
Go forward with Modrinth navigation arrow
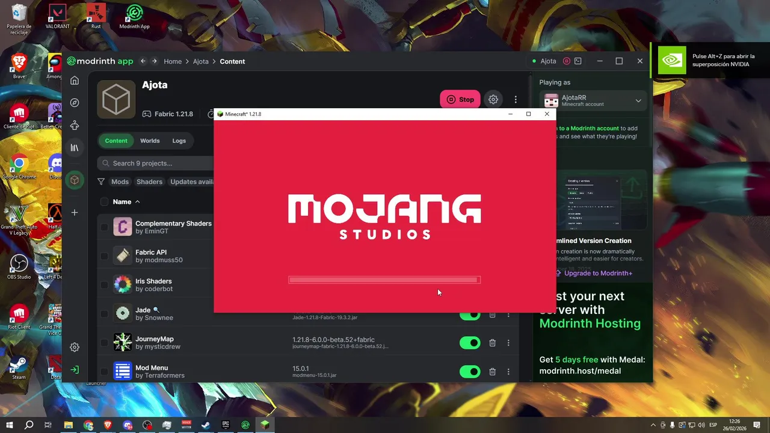point(154,61)
